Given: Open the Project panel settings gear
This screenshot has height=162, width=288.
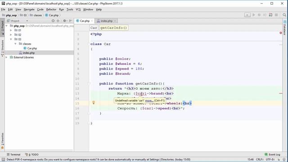Looking at the screenshot, I should (x=65, y=21).
